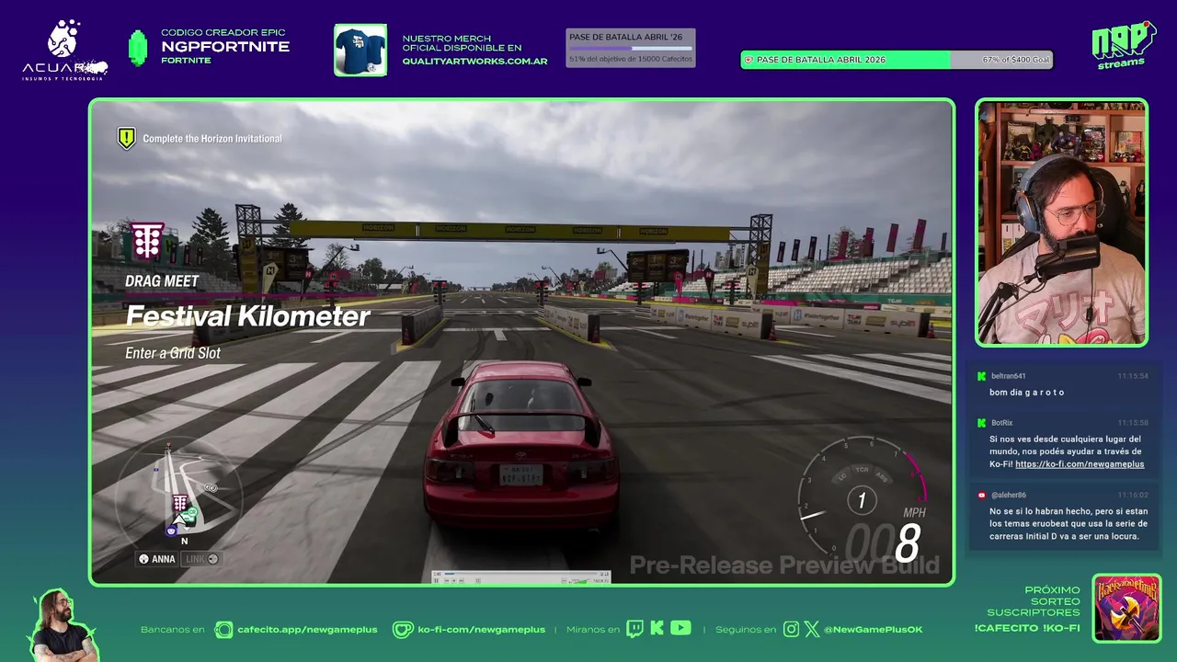Click the 'Enter a Grid Slot' prompt
1177x662 pixels.
click(x=173, y=353)
